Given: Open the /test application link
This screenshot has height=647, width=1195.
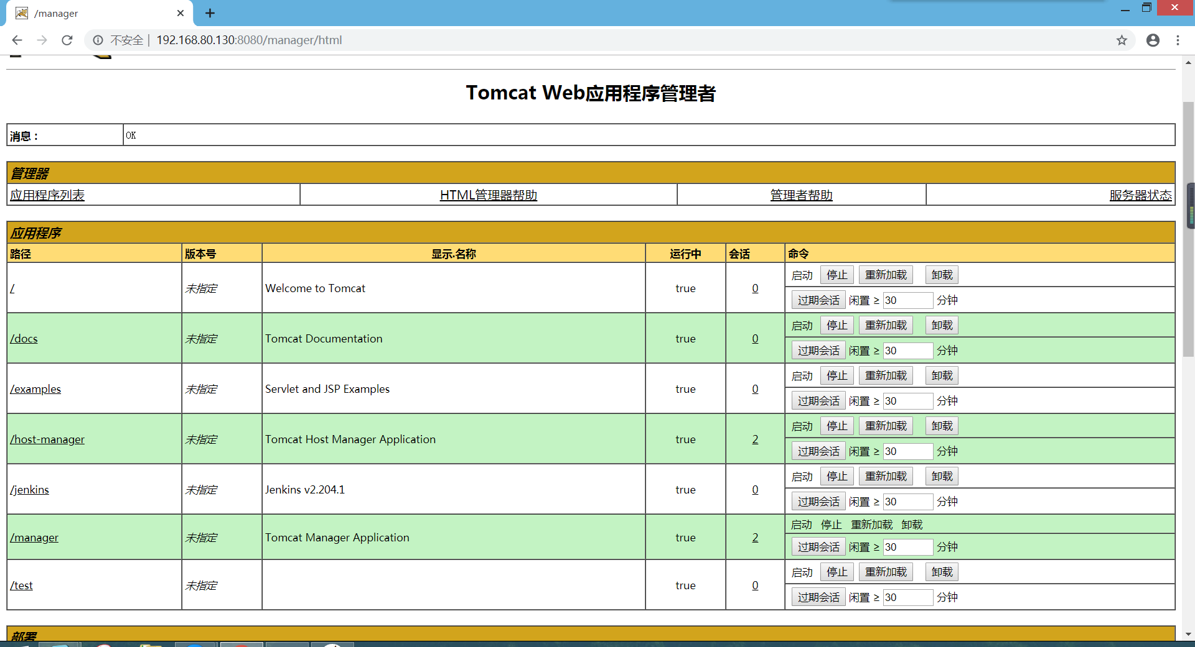Looking at the screenshot, I should tap(21, 585).
